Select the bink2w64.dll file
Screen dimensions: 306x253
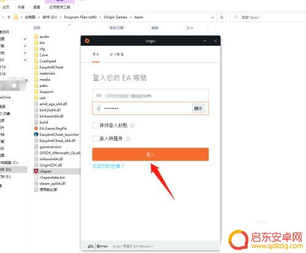pyautogui.click(x=48, y=110)
